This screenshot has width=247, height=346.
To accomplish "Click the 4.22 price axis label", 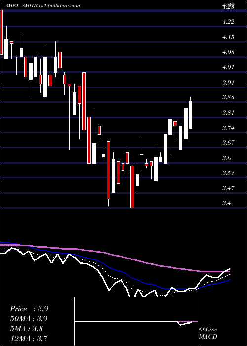I will (x=228, y=22).
